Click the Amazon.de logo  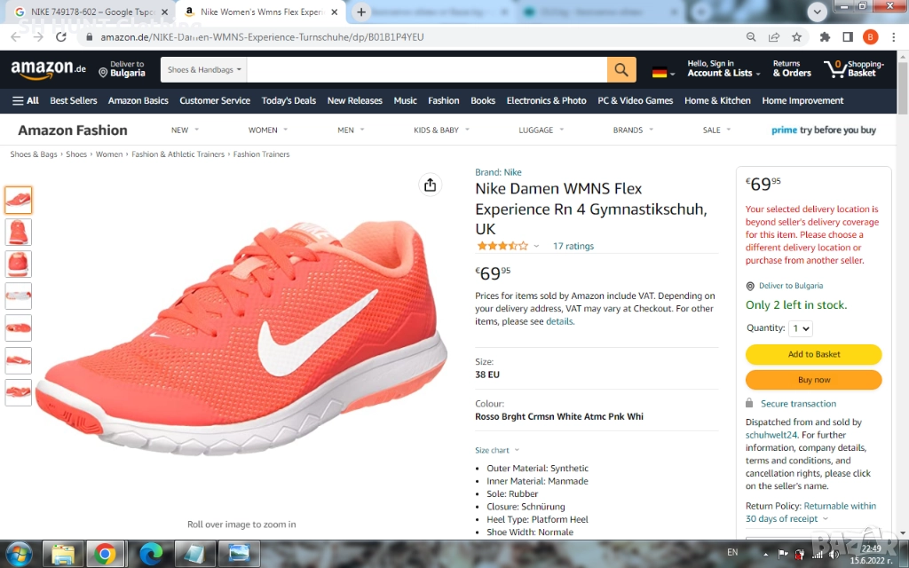(x=49, y=70)
